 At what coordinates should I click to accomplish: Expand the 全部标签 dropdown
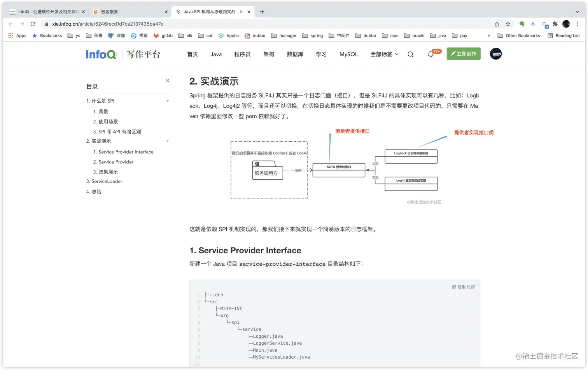[384, 54]
